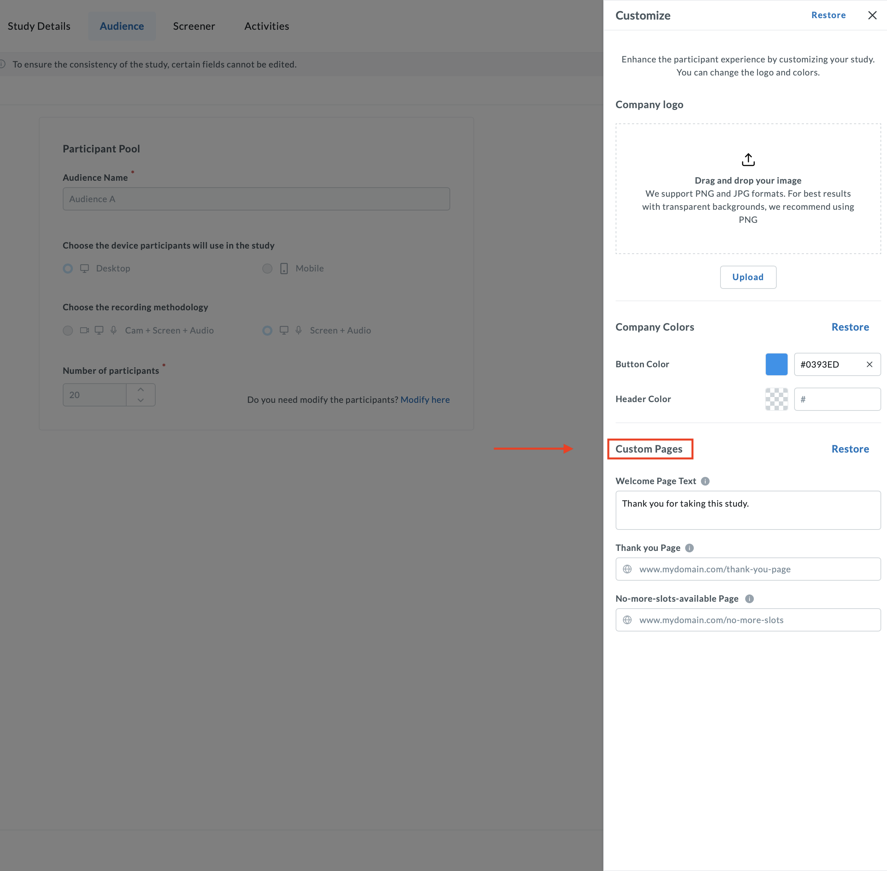The image size is (887, 871).
Task: Click the upload arrow icon in logo dropzone
Action: 748,160
